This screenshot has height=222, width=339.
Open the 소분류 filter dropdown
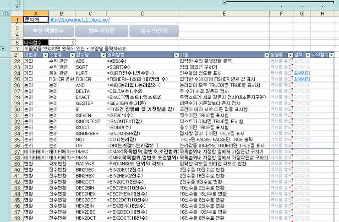[x=72, y=55]
